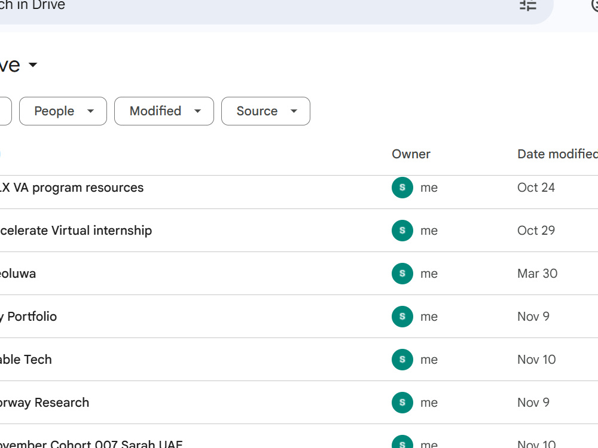Click owner avatar in 'able Tech' row

tap(402, 360)
